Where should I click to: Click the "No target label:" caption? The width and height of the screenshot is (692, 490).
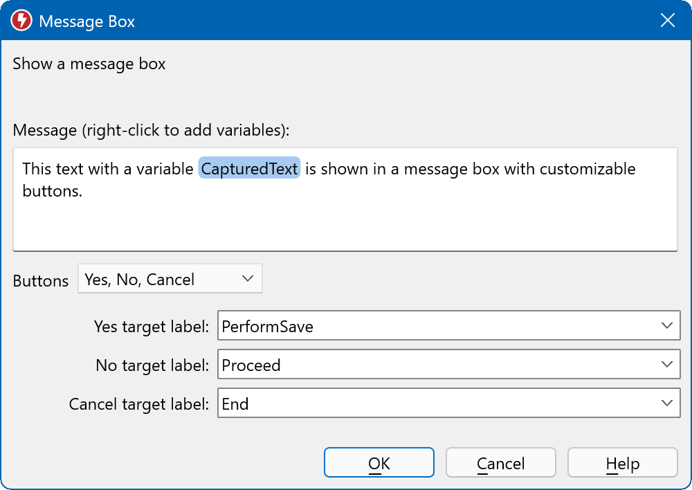click(x=152, y=365)
